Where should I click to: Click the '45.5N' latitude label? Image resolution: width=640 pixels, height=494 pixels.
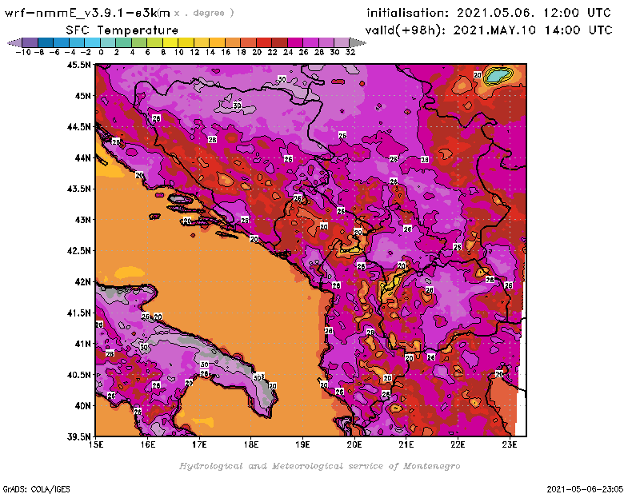pyautogui.click(x=78, y=65)
